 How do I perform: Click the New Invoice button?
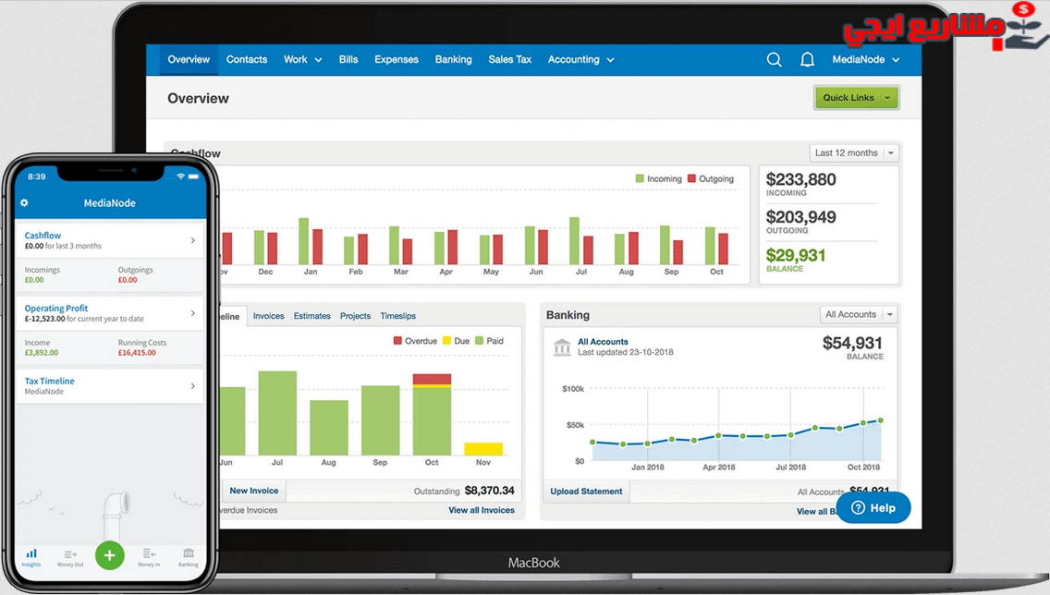254,491
